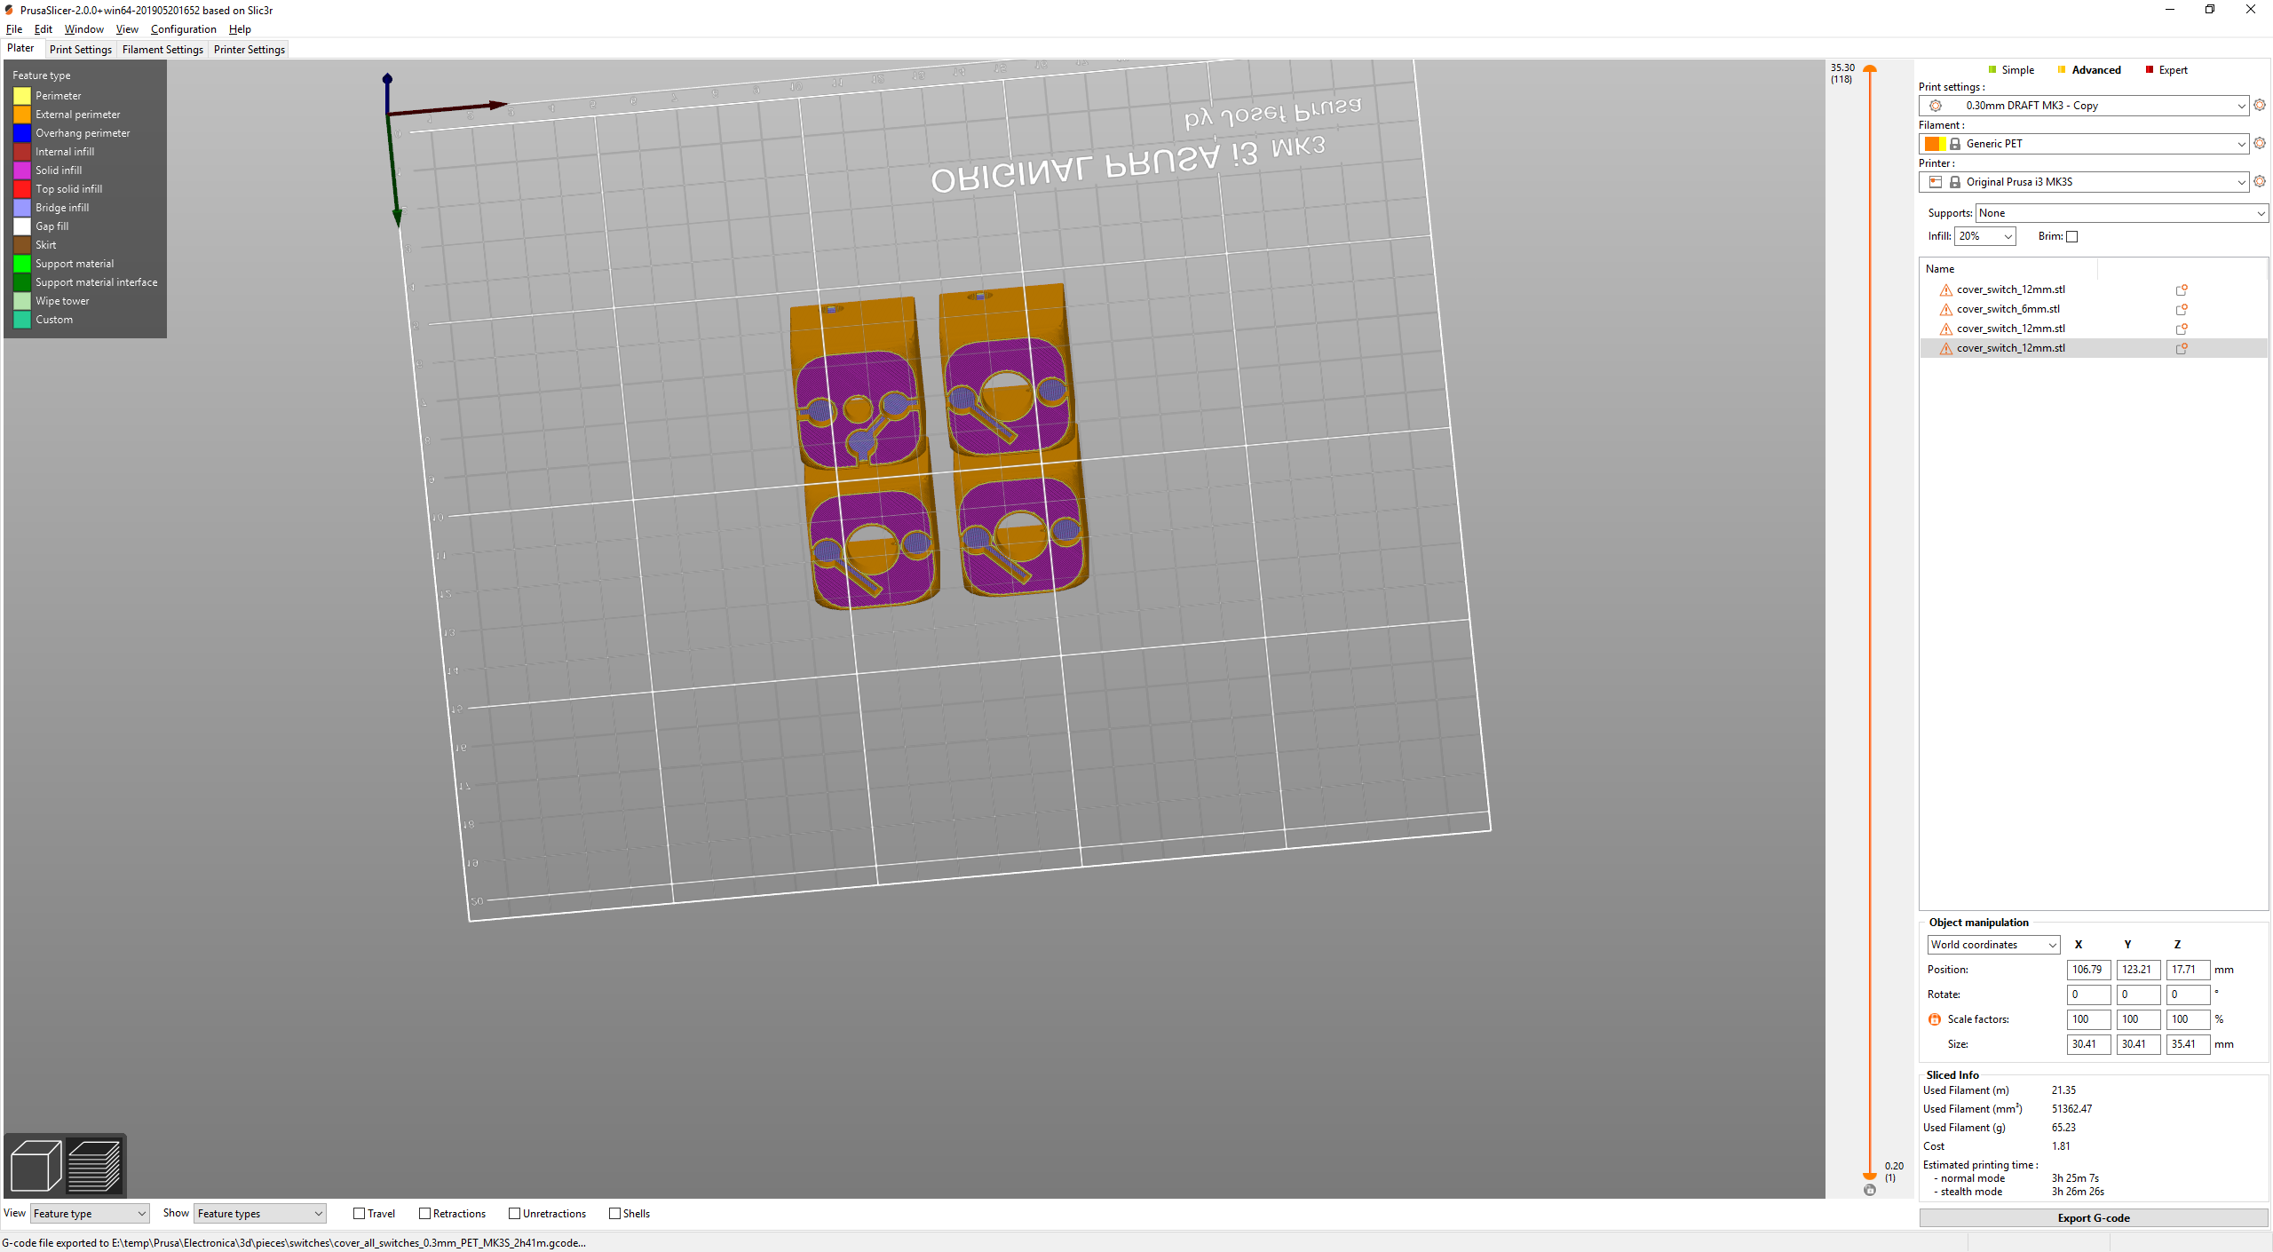
Task: Open View type dropdown showing Feature type
Action: pos(90,1214)
